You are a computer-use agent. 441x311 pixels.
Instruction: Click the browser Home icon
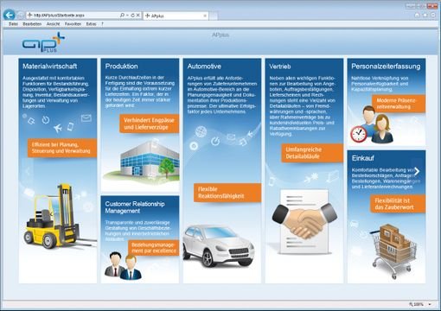coord(417,16)
